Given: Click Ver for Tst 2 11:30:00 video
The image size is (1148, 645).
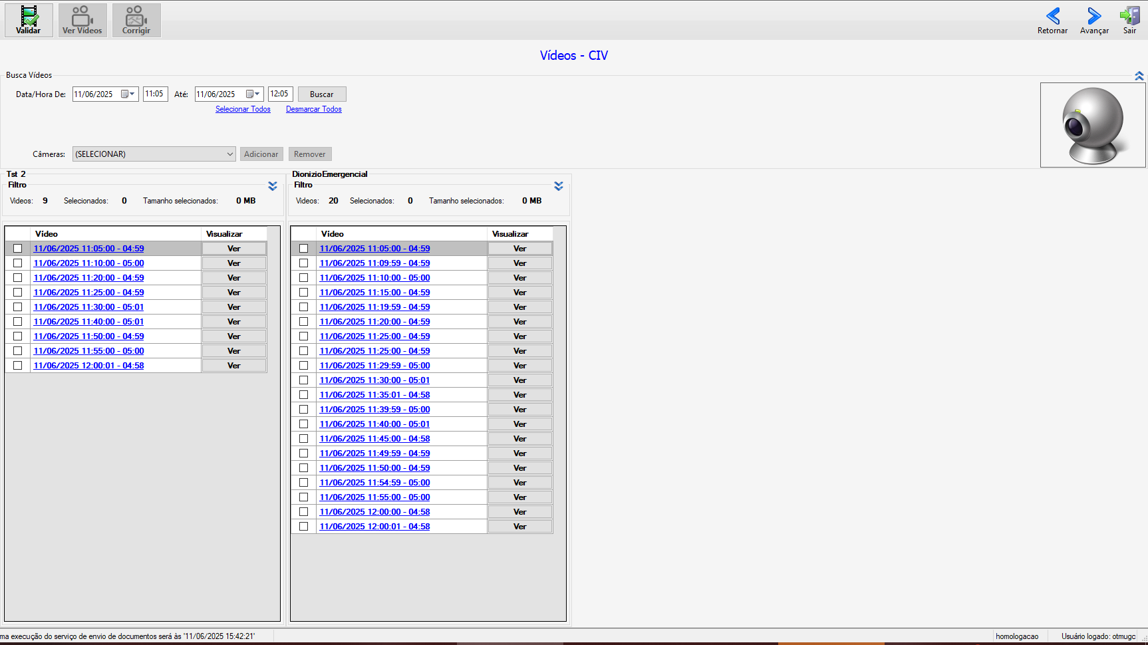Looking at the screenshot, I should pyautogui.click(x=234, y=307).
